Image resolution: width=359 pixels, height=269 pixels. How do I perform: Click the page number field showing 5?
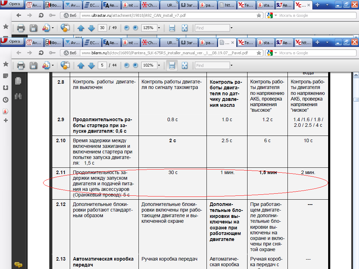click(102, 65)
